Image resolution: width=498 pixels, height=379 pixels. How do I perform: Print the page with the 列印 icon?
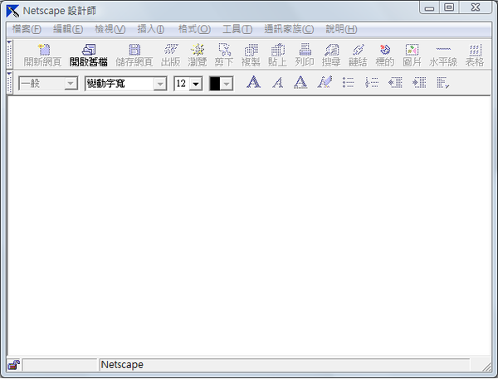pos(305,55)
